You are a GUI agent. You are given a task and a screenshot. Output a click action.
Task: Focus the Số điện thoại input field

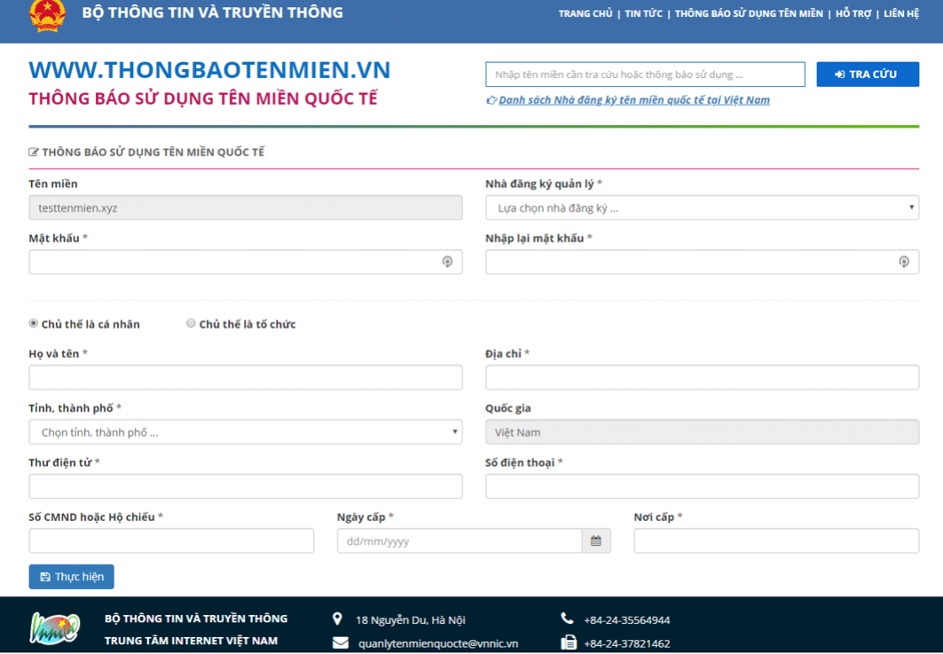[702, 487]
